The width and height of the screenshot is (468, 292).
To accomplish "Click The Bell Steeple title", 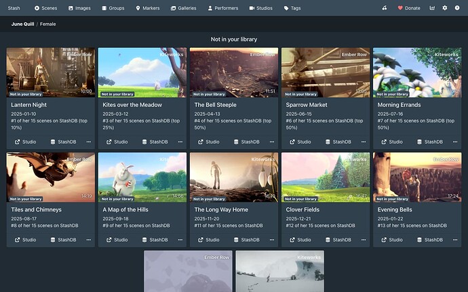I will pyautogui.click(x=215, y=105).
